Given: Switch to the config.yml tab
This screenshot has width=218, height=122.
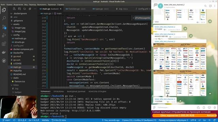Looking at the screenshot, I should coord(143,9).
